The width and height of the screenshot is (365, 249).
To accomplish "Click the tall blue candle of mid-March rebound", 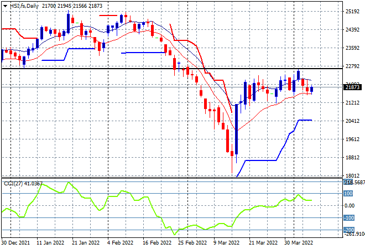I will 237,129.
